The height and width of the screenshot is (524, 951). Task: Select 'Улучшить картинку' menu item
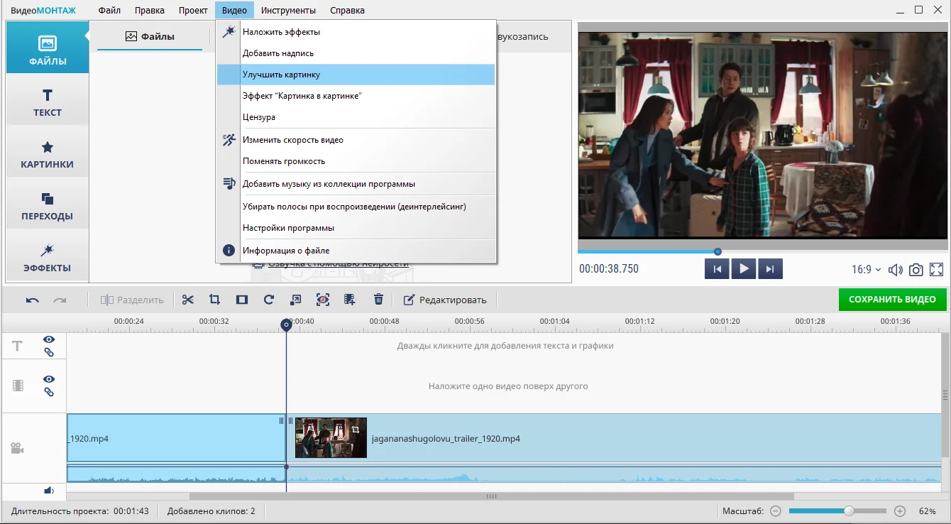281,75
